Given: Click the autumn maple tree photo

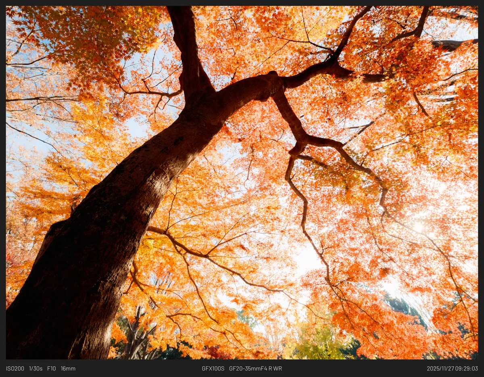Looking at the screenshot, I should 242,182.
